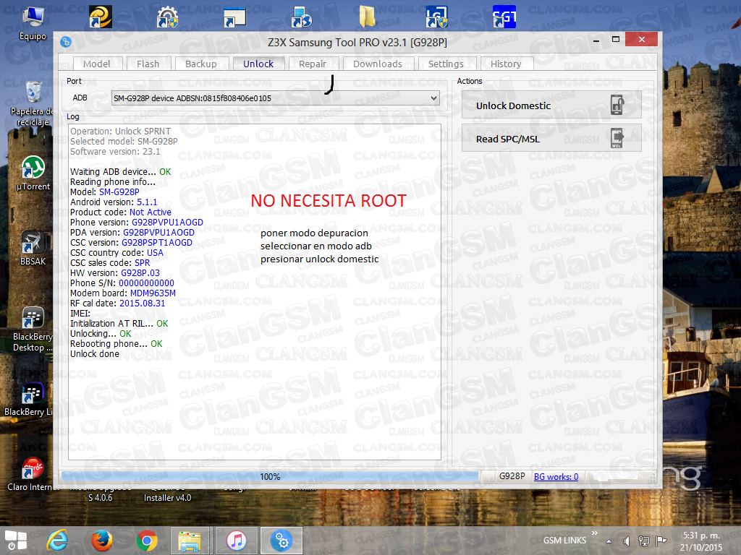Viewport: 741px width, 555px height.
Task: Open the Equipo desktop icon
Action: click(33, 22)
